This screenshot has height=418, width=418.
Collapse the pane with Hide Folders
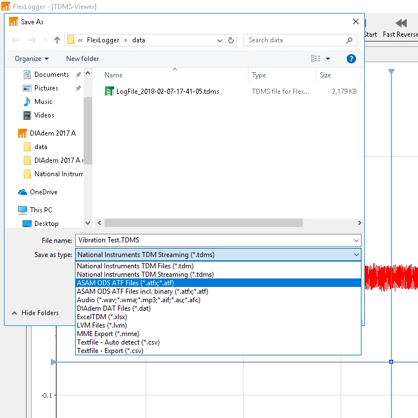[x=35, y=313]
